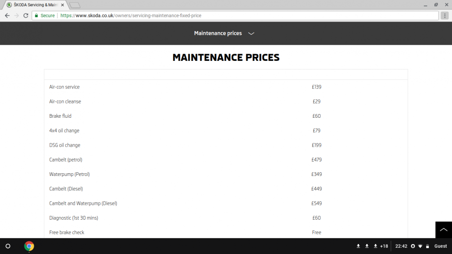This screenshot has height=254, width=452.
Task: Click the Maintenance prices header label
Action: (x=218, y=33)
